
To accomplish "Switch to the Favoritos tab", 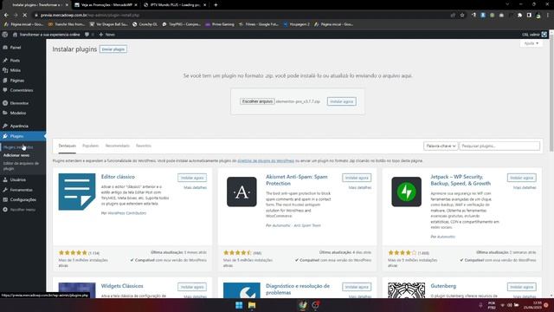I will click(144, 146).
